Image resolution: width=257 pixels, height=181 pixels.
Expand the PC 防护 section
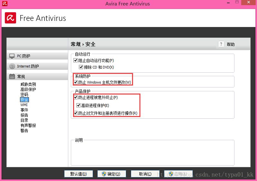click(37, 56)
